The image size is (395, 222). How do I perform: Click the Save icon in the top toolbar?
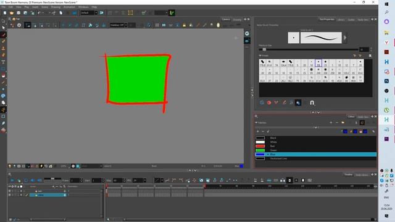point(19,13)
